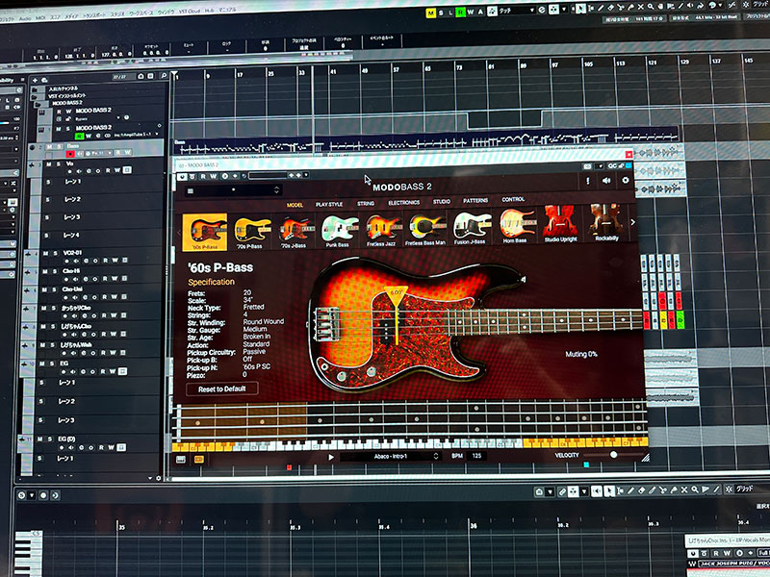
Task: Open the CONTROL tab
Action: click(513, 200)
